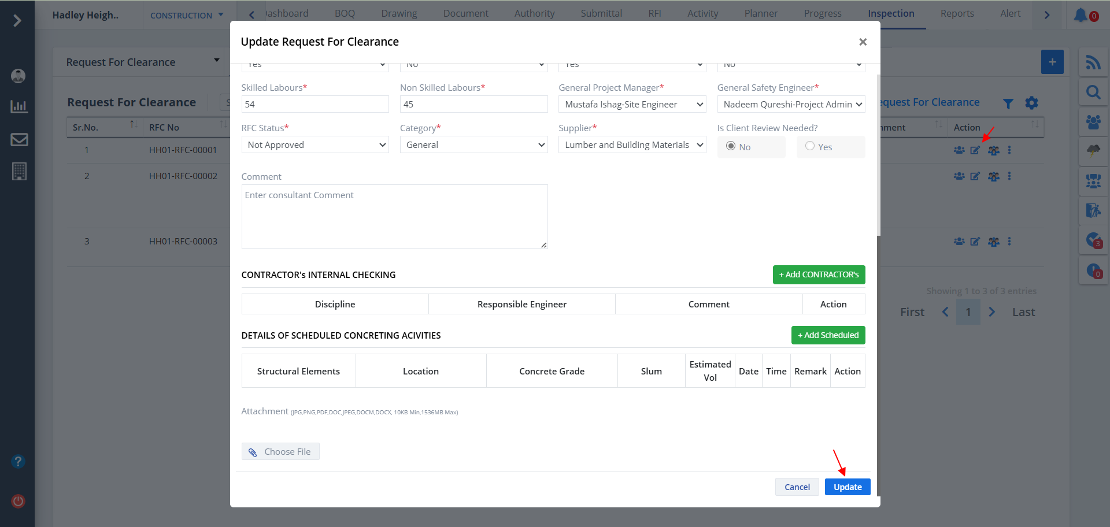1110x527 pixels.
Task: Open the Progress tab
Action: point(822,13)
